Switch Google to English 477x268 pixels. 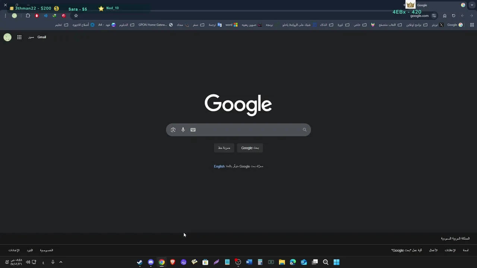click(x=219, y=166)
